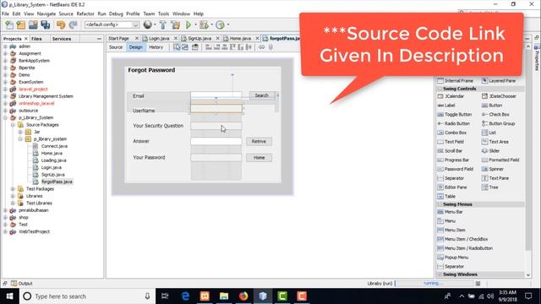Switch to the Source view tab
The width and height of the screenshot is (541, 304).
click(116, 47)
